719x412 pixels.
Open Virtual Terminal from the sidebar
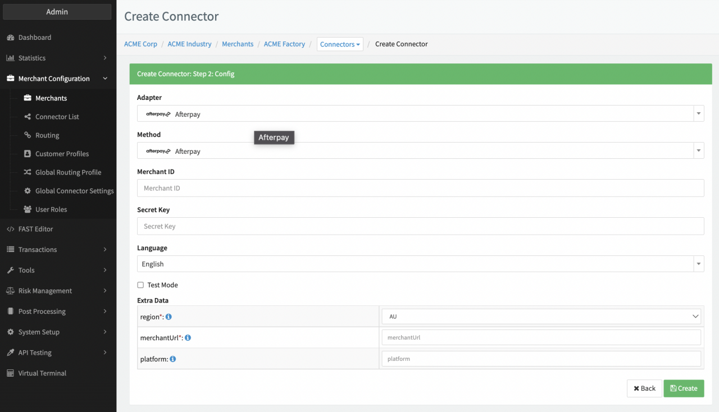click(x=42, y=373)
